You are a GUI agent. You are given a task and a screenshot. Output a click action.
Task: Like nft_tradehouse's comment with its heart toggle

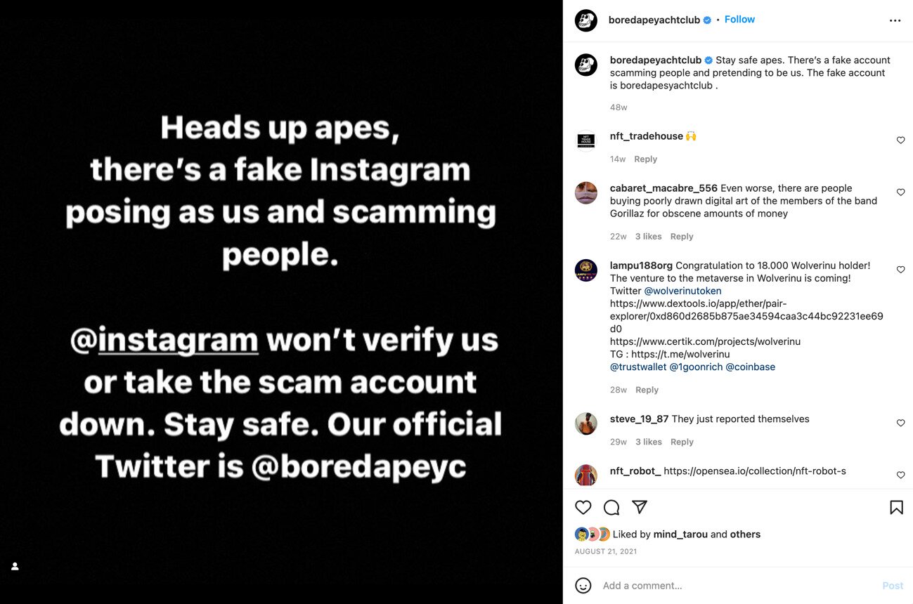pyautogui.click(x=900, y=140)
